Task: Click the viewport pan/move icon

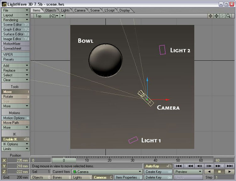Action: point(216,16)
